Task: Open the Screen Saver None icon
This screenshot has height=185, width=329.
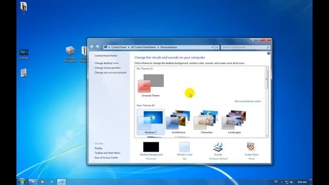Action: (251, 147)
